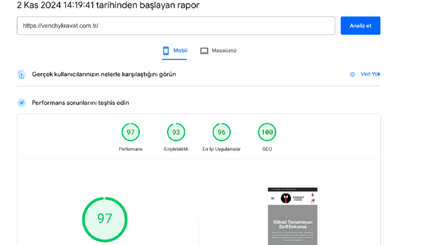This screenshot has width=436, height=245.
Task: Focus the URL input field with venchykravat.com.tr
Action: point(176,26)
